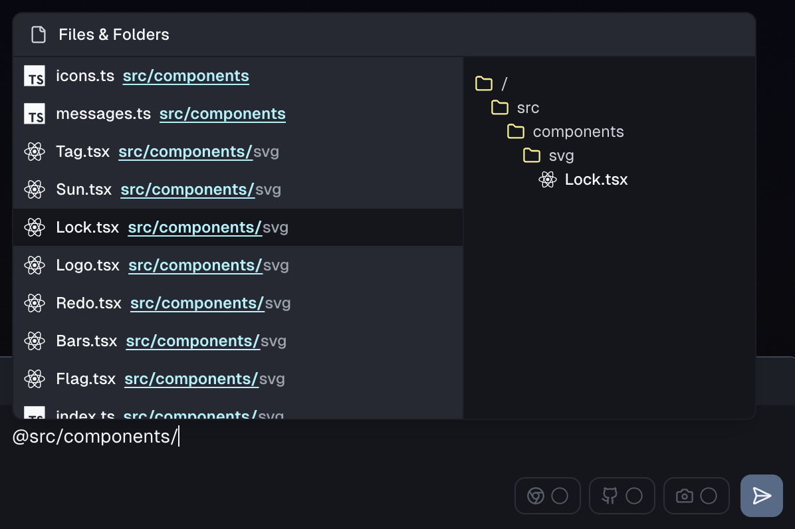Collapse the components folder in preview tree

click(x=516, y=132)
